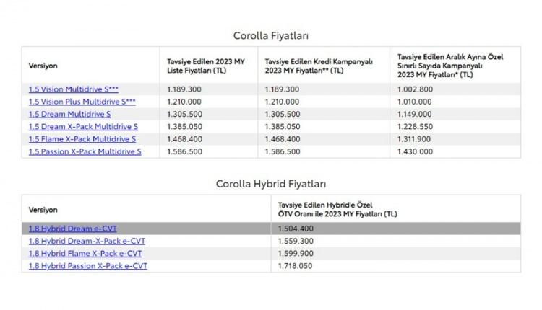Open the 1.5 Flame X-Pack Multidrive S link
Viewport: 542px width, 310px height.
(x=82, y=139)
